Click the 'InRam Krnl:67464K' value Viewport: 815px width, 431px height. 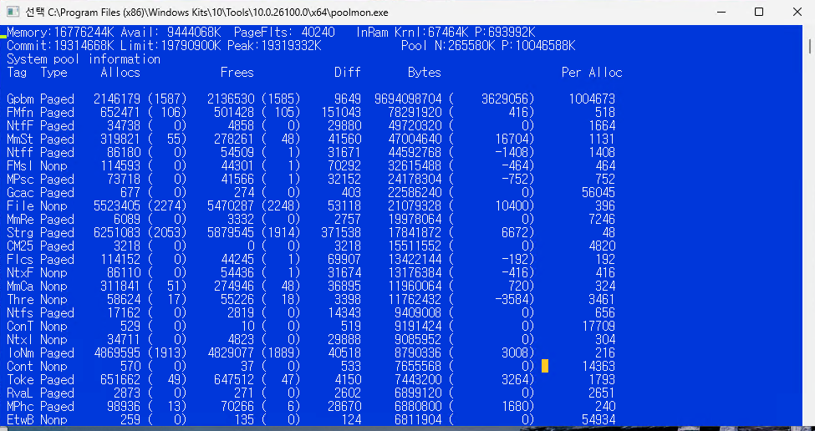(411, 33)
